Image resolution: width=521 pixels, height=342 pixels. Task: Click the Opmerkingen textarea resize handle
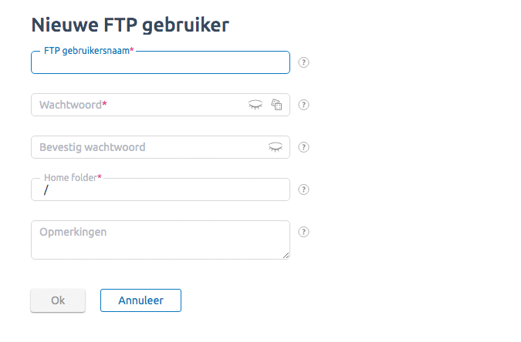286,255
